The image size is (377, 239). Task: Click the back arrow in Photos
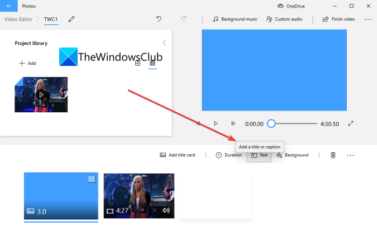[9, 6]
